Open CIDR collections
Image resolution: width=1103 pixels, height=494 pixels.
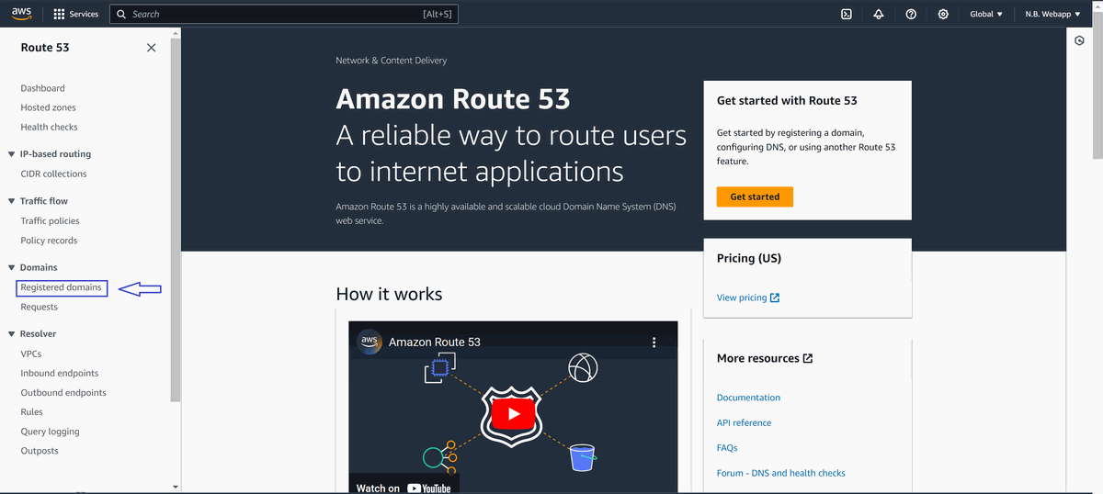click(53, 174)
